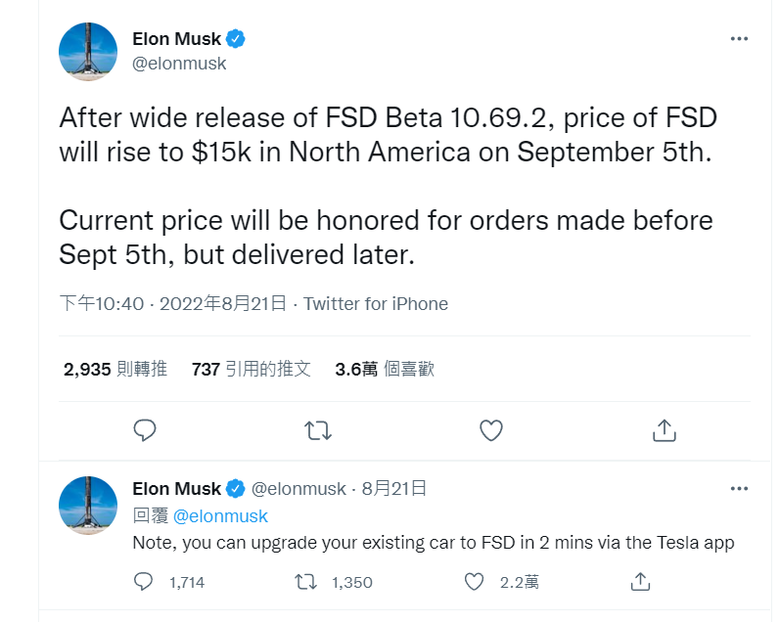
Task: Open the reply's 8月21日 date link
Action: tap(394, 489)
